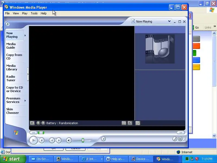Click the Windows logo in player

(16, 133)
